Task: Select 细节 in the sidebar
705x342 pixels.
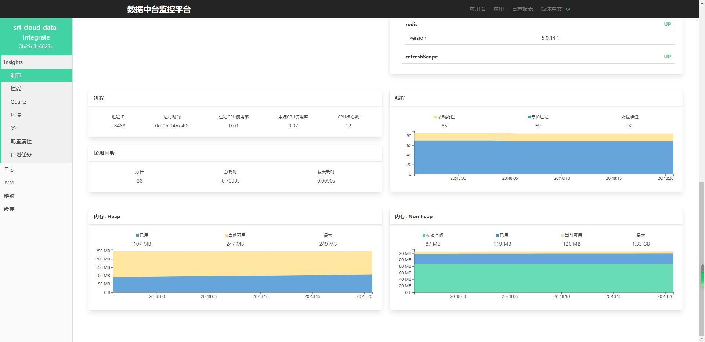Action: click(x=36, y=75)
